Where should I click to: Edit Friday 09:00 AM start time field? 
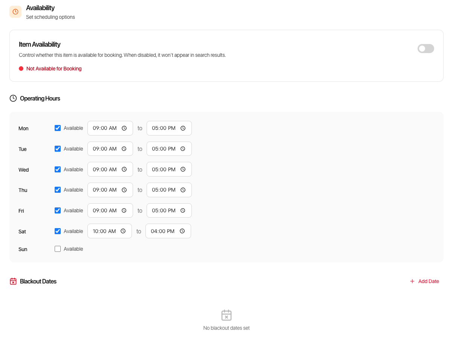[x=110, y=210]
